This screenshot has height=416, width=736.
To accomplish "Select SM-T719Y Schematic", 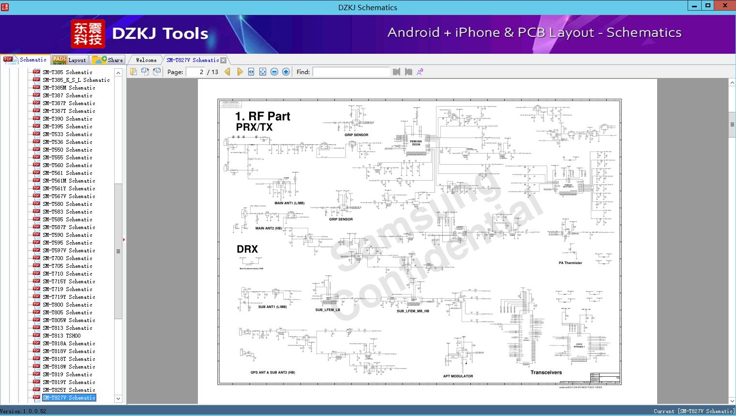I will coord(69,297).
